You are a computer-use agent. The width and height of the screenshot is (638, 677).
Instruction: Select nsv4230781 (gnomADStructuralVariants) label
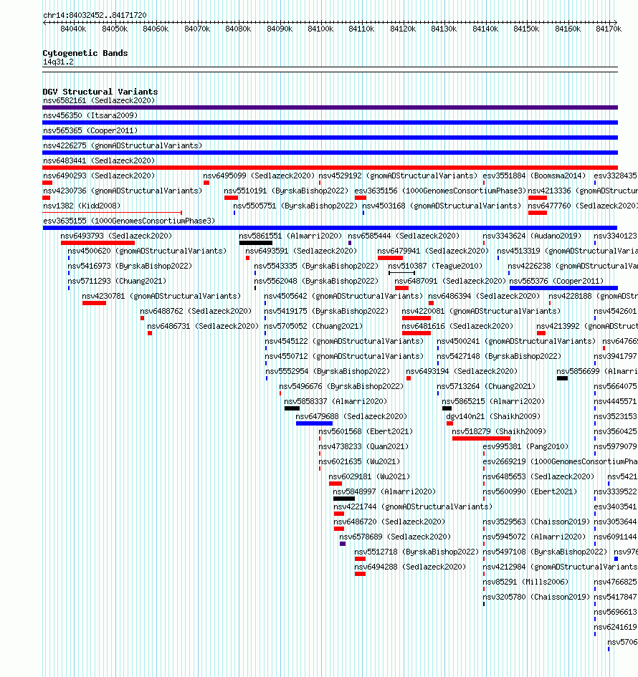pos(161,297)
